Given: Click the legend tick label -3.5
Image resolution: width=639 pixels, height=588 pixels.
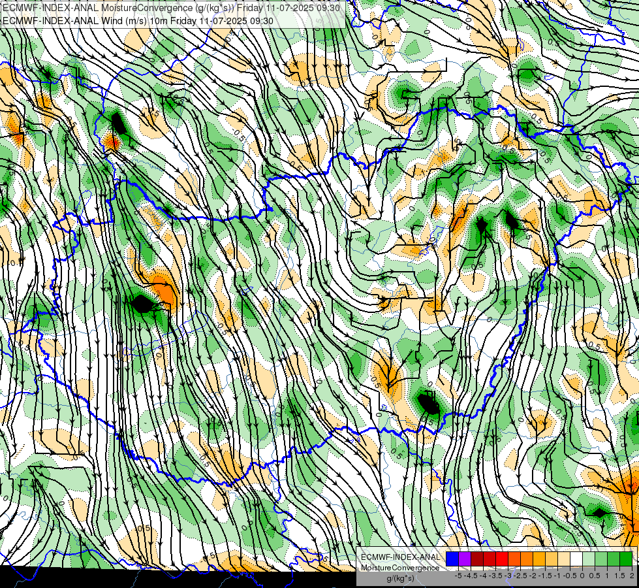Looking at the screenshot, I should click(x=495, y=576).
